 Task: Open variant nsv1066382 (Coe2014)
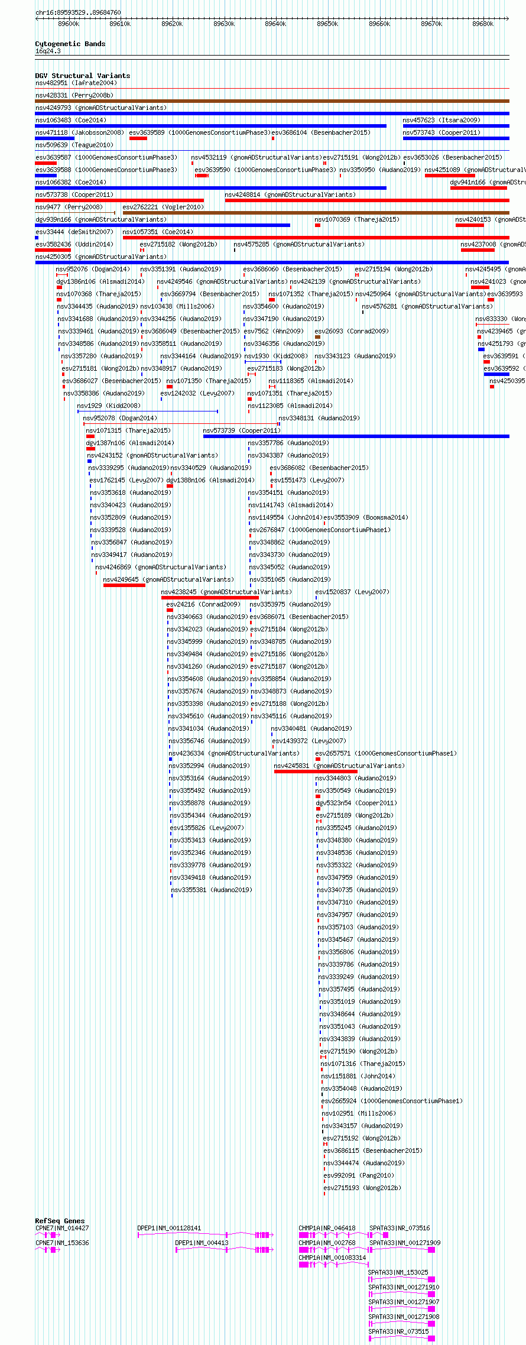71,182
